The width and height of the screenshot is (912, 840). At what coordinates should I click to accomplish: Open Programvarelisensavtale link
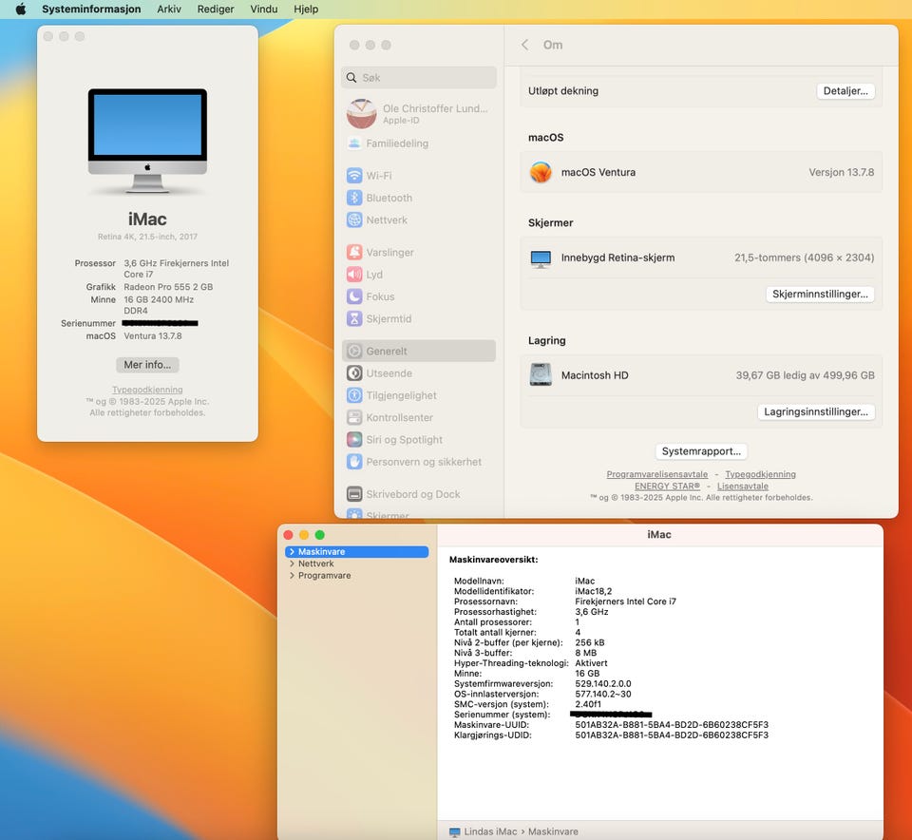tap(656, 475)
